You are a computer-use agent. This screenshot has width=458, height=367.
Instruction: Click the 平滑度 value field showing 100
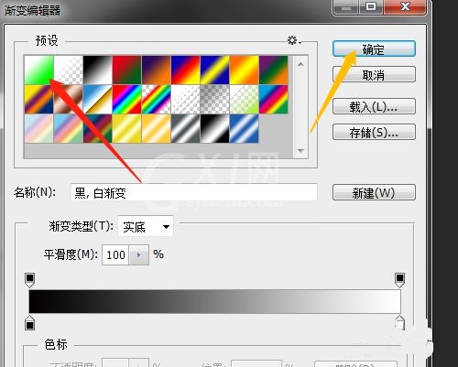[115, 254]
